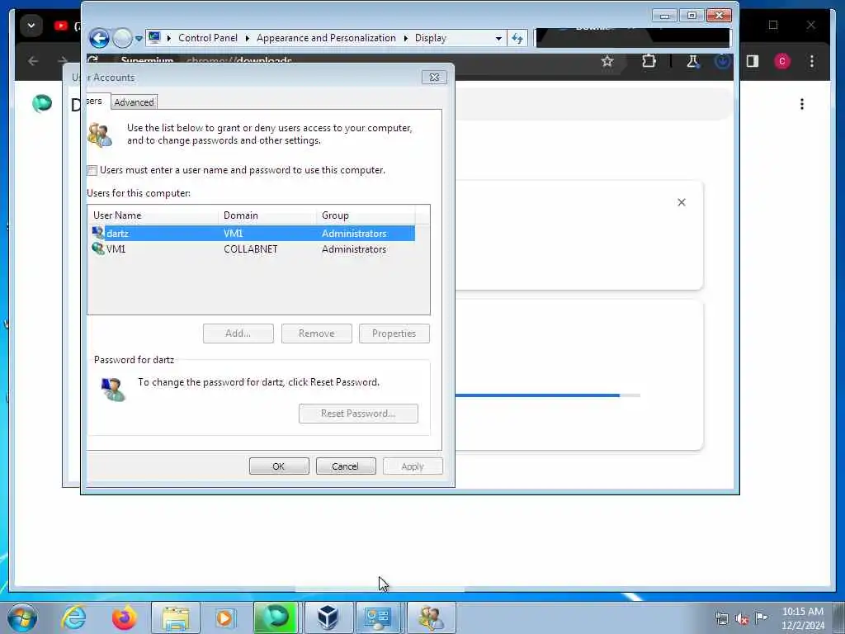845x634 pixels.
Task: Click the network tray icon
Action: pyautogui.click(x=721, y=618)
